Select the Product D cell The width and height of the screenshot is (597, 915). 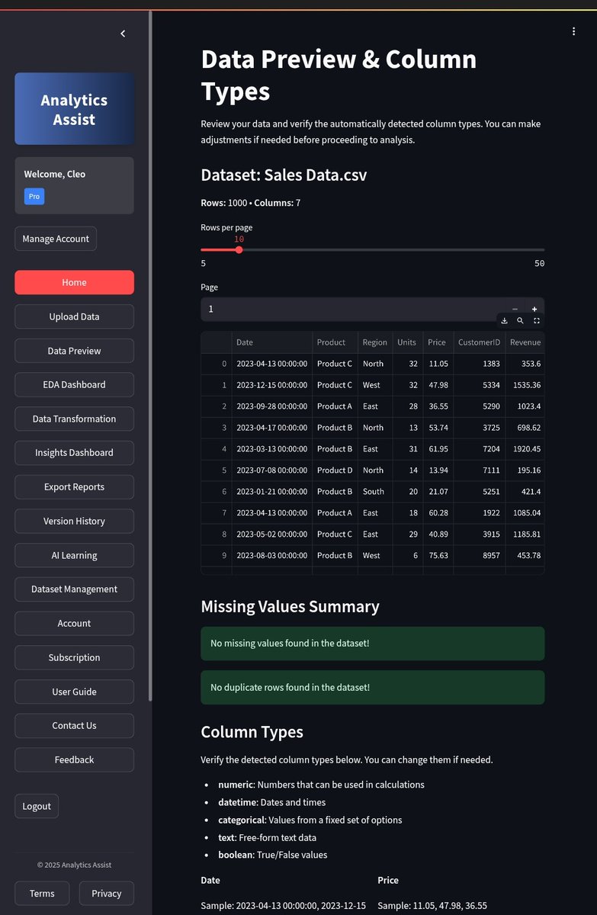[335, 470]
